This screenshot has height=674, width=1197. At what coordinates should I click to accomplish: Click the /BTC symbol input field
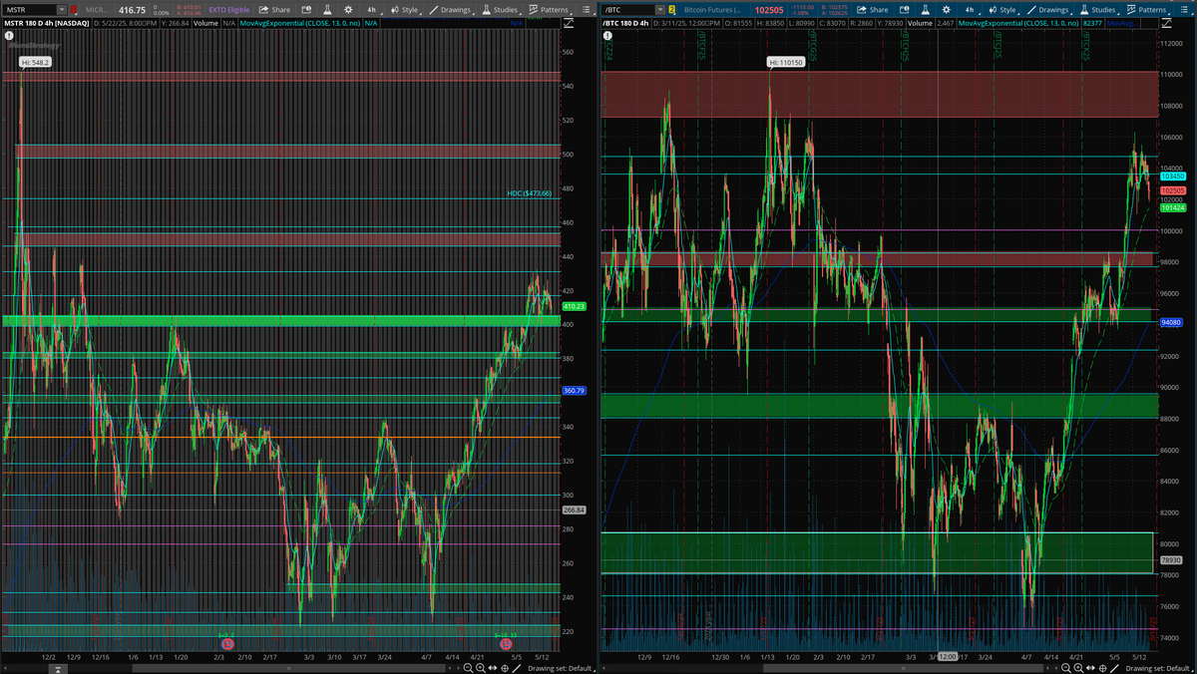[x=628, y=10]
